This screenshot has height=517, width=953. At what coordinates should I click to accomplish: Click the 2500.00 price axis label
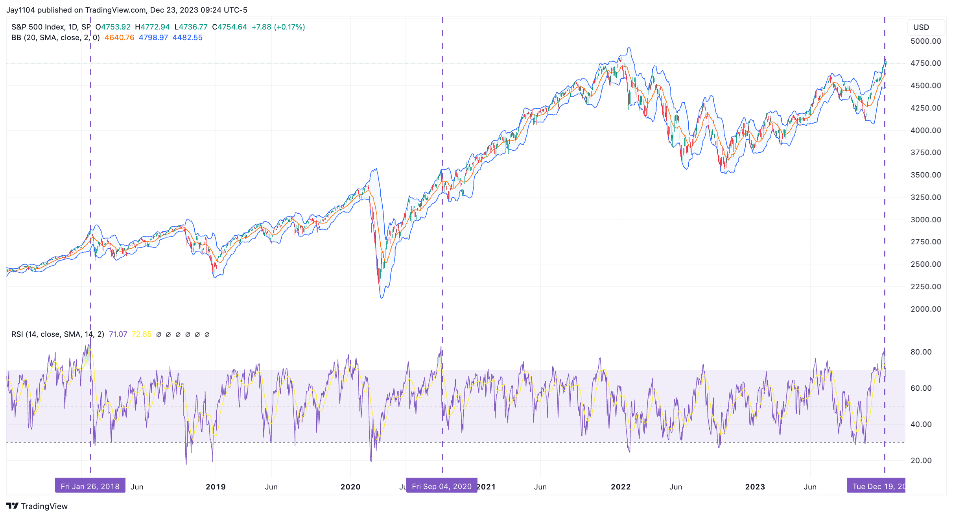[x=926, y=264]
